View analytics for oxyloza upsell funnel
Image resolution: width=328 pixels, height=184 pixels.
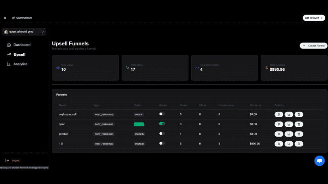click(289, 115)
